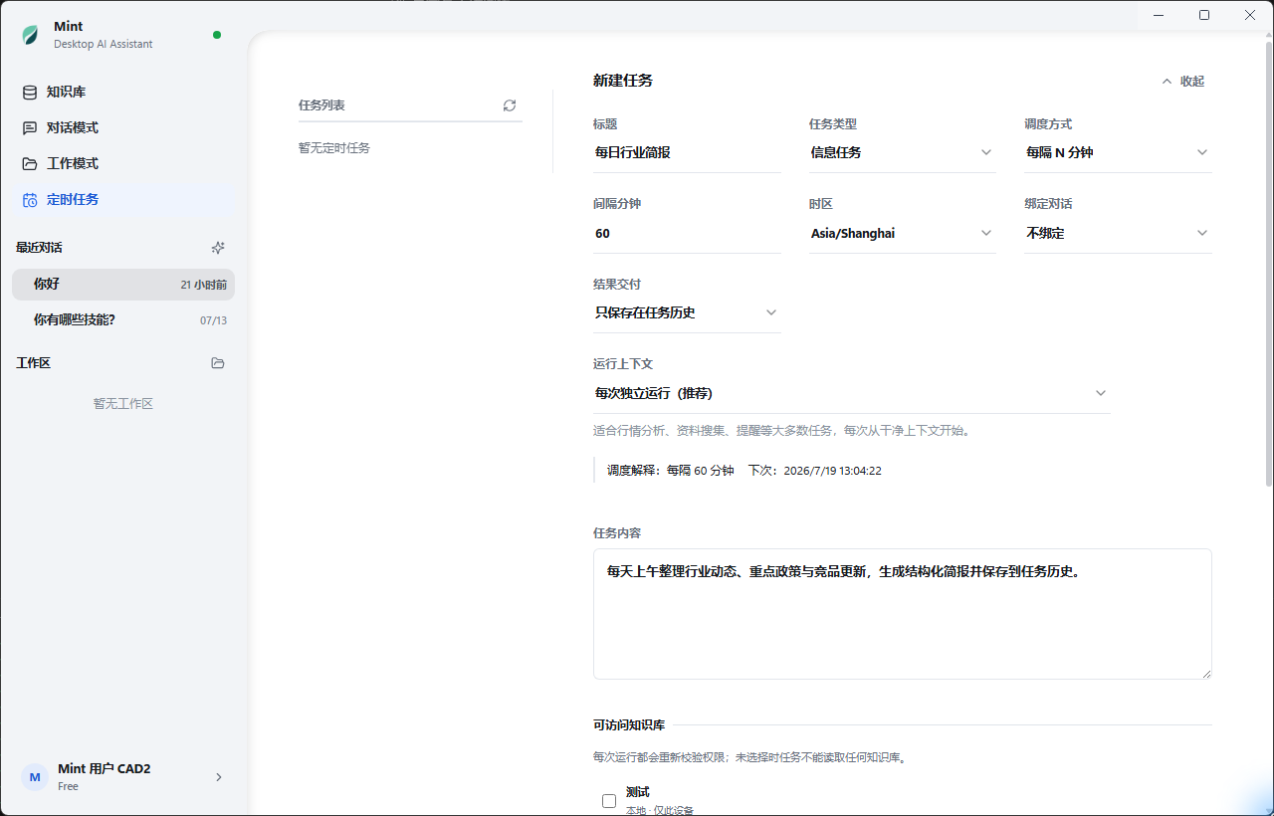Tick the 测试 knowledge base checkbox
1274x816 pixels.
click(609, 801)
